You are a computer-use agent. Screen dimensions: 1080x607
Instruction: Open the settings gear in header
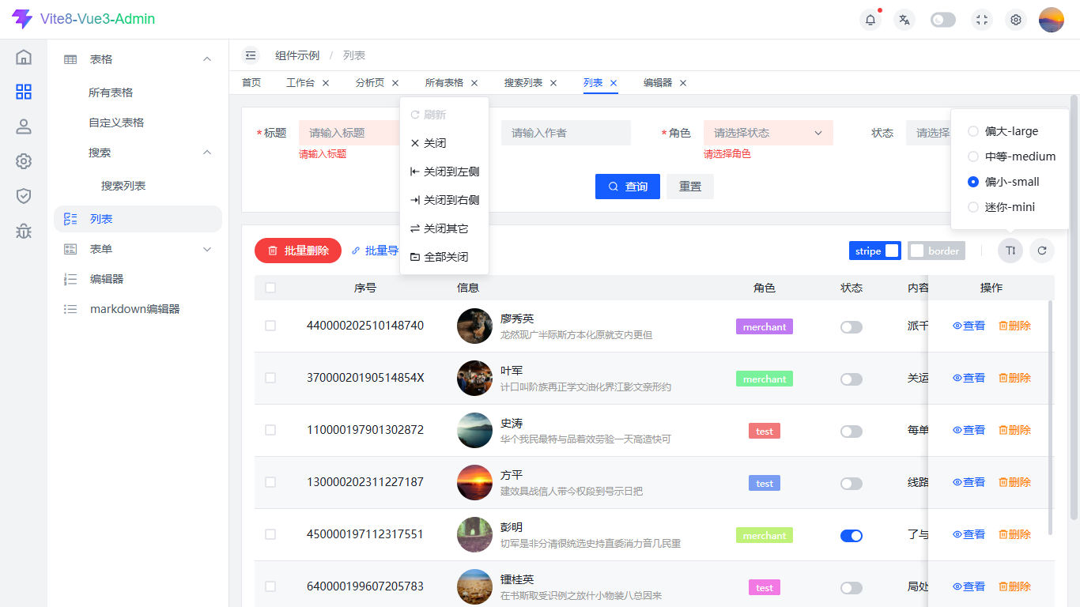pyautogui.click(x=1016, y=20)
